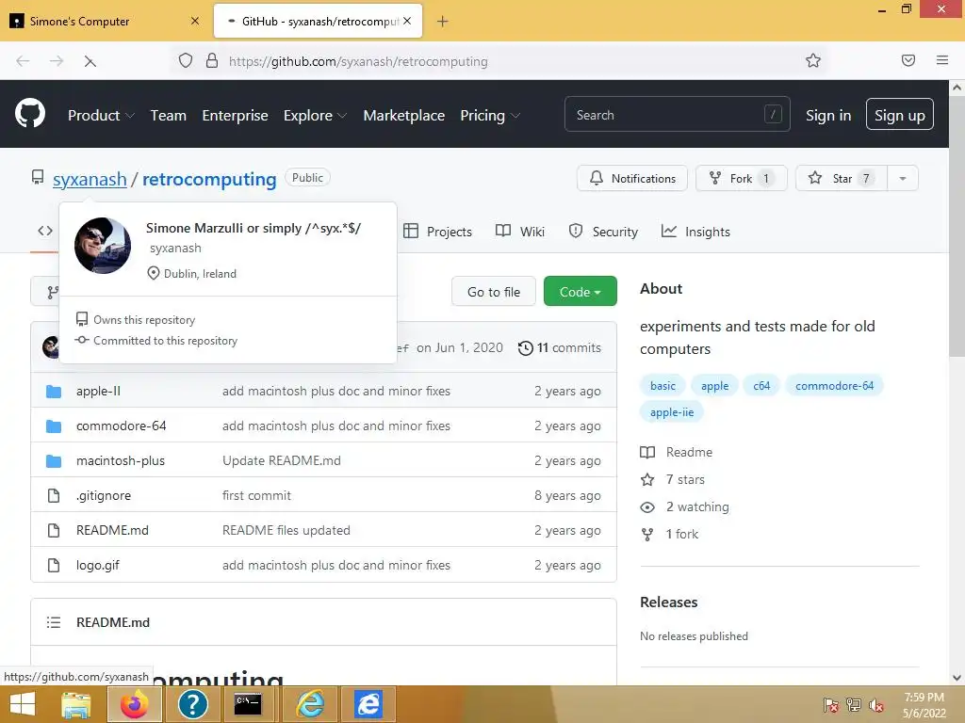This screenshot has height=723, width=965.
Task: Focus the GitHub Search field
Action: pyautogui.click(x=677, y=114)
